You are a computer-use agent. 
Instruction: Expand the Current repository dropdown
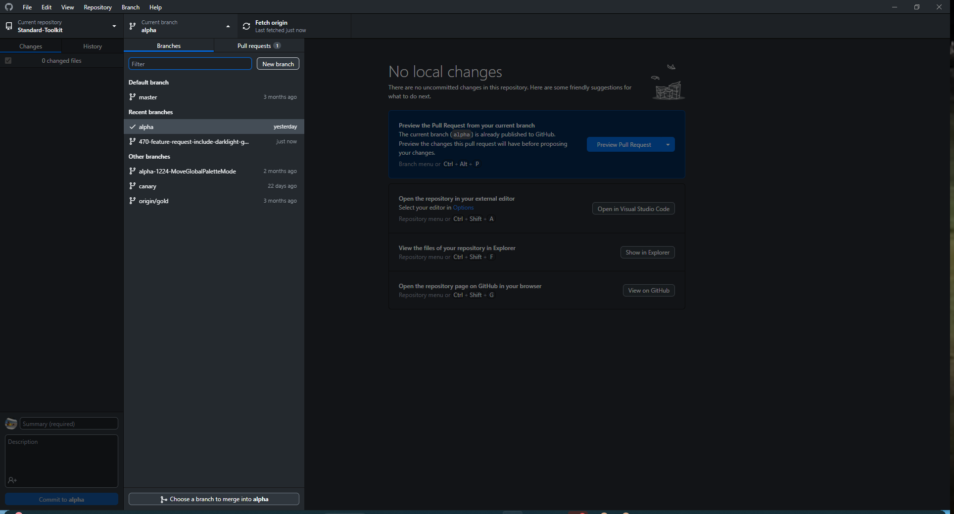click(114, 26)
